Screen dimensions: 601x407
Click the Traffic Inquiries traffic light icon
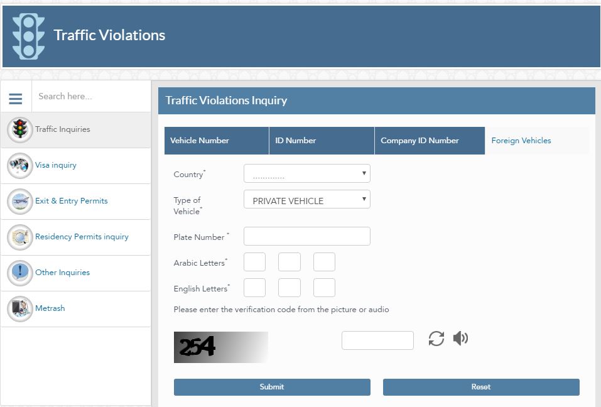coord(20,130)
